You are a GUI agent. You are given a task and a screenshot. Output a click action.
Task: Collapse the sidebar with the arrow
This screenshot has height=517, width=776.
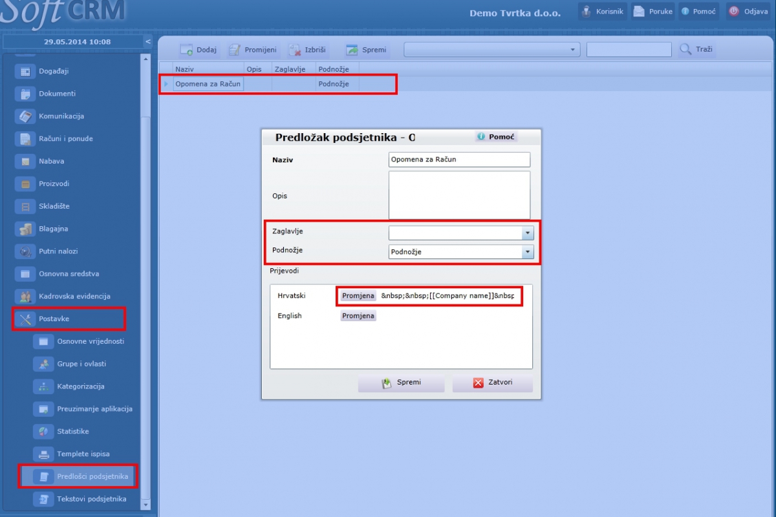(148, 42)
